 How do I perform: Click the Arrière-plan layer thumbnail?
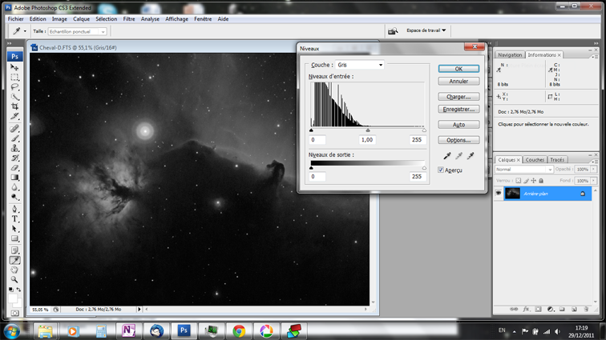point(512,194)
